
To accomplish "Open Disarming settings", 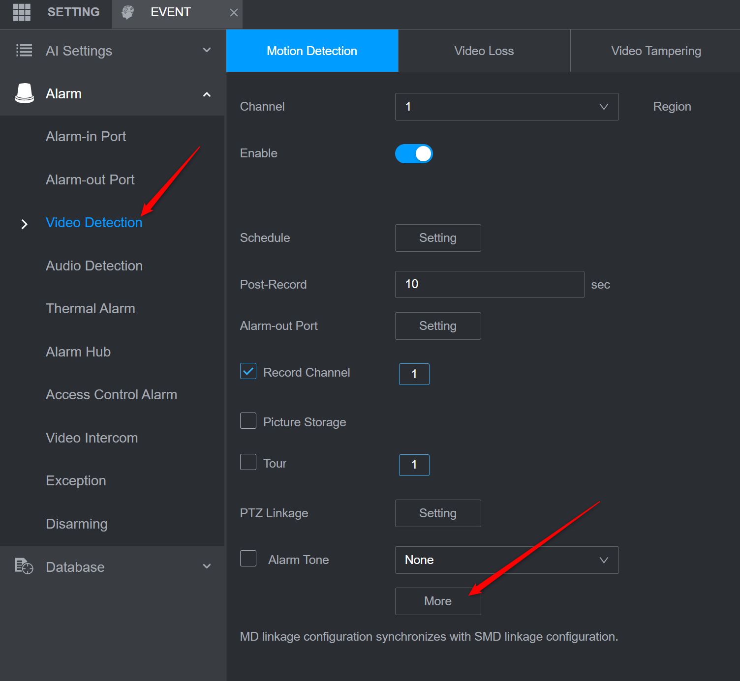I will [76, 524].
